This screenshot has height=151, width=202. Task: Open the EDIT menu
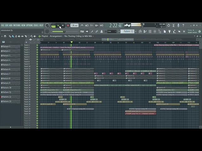[x=7, y=25]
